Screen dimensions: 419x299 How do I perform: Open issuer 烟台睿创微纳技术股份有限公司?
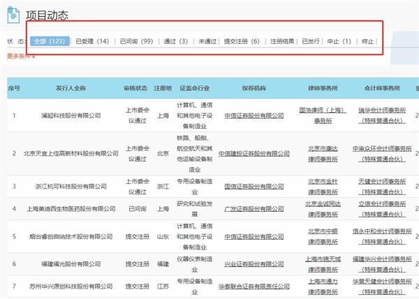click(71, 236)
